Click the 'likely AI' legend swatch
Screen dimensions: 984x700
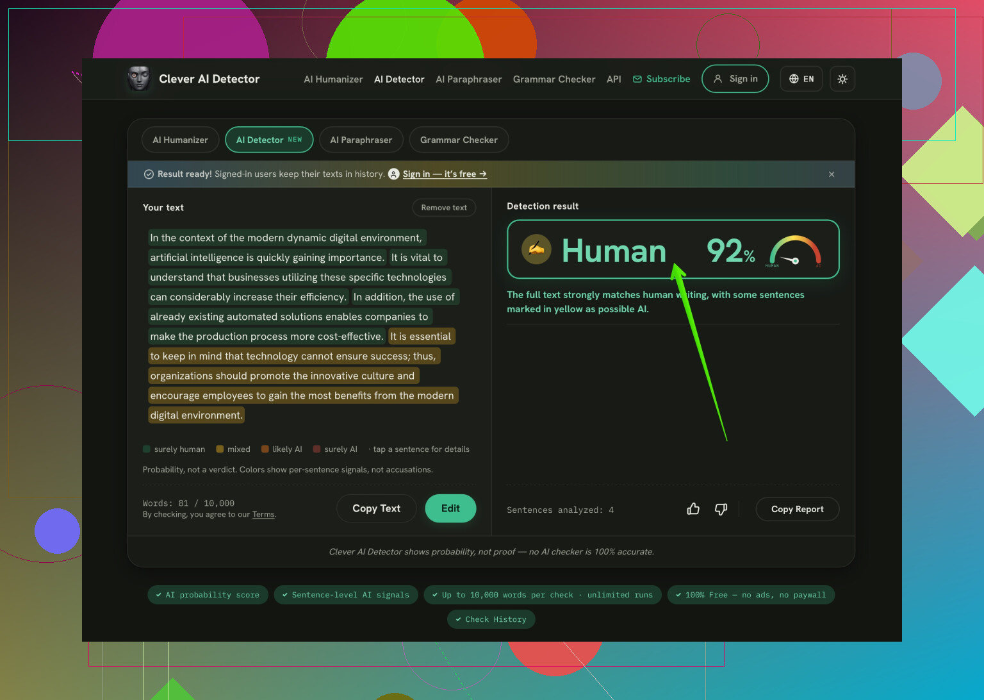pyautogui.click(x=265, y=449)
